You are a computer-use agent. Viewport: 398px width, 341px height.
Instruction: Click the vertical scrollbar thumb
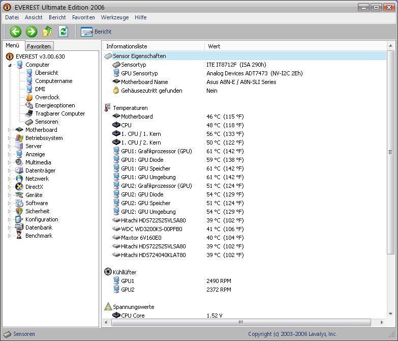[390, 152]
